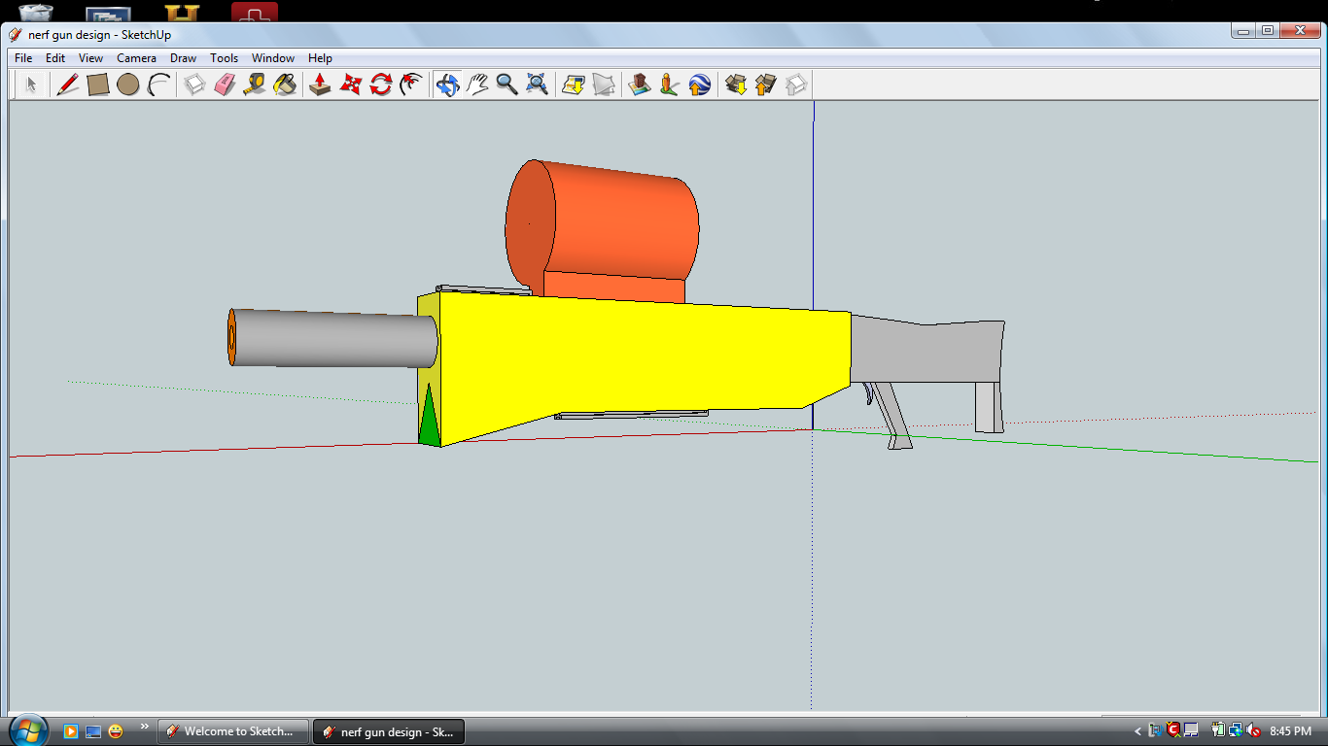Expand the Quick Launch overflow chevron
Viewport: 1328px width, 746px height.
pos(146,726)
